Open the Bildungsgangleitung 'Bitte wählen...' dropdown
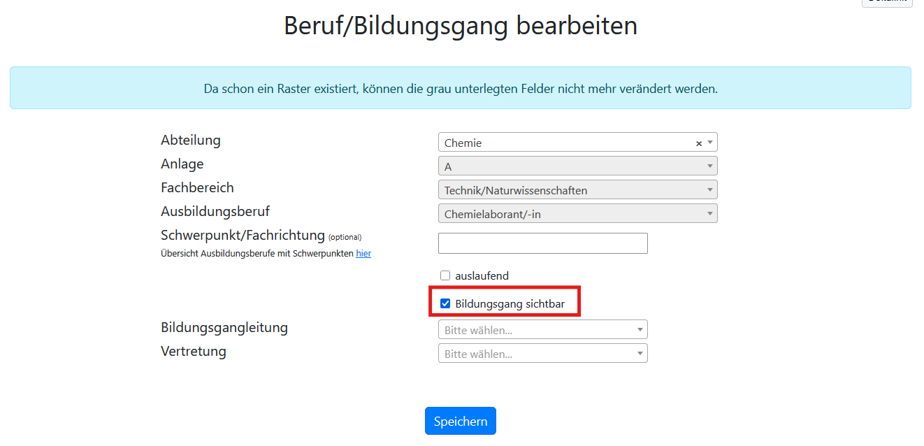 543,330
